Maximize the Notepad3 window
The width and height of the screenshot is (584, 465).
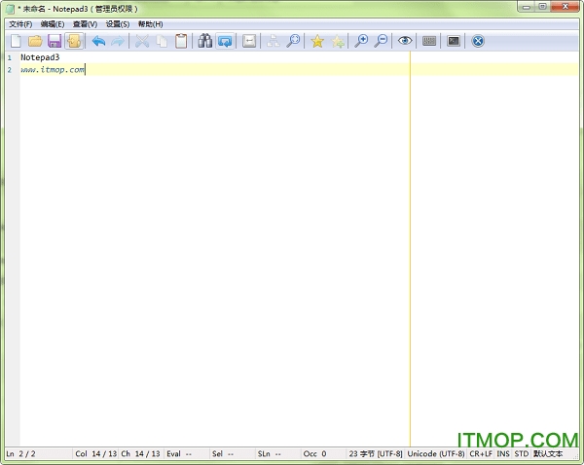pyautogui.click(x=543, y=7)
